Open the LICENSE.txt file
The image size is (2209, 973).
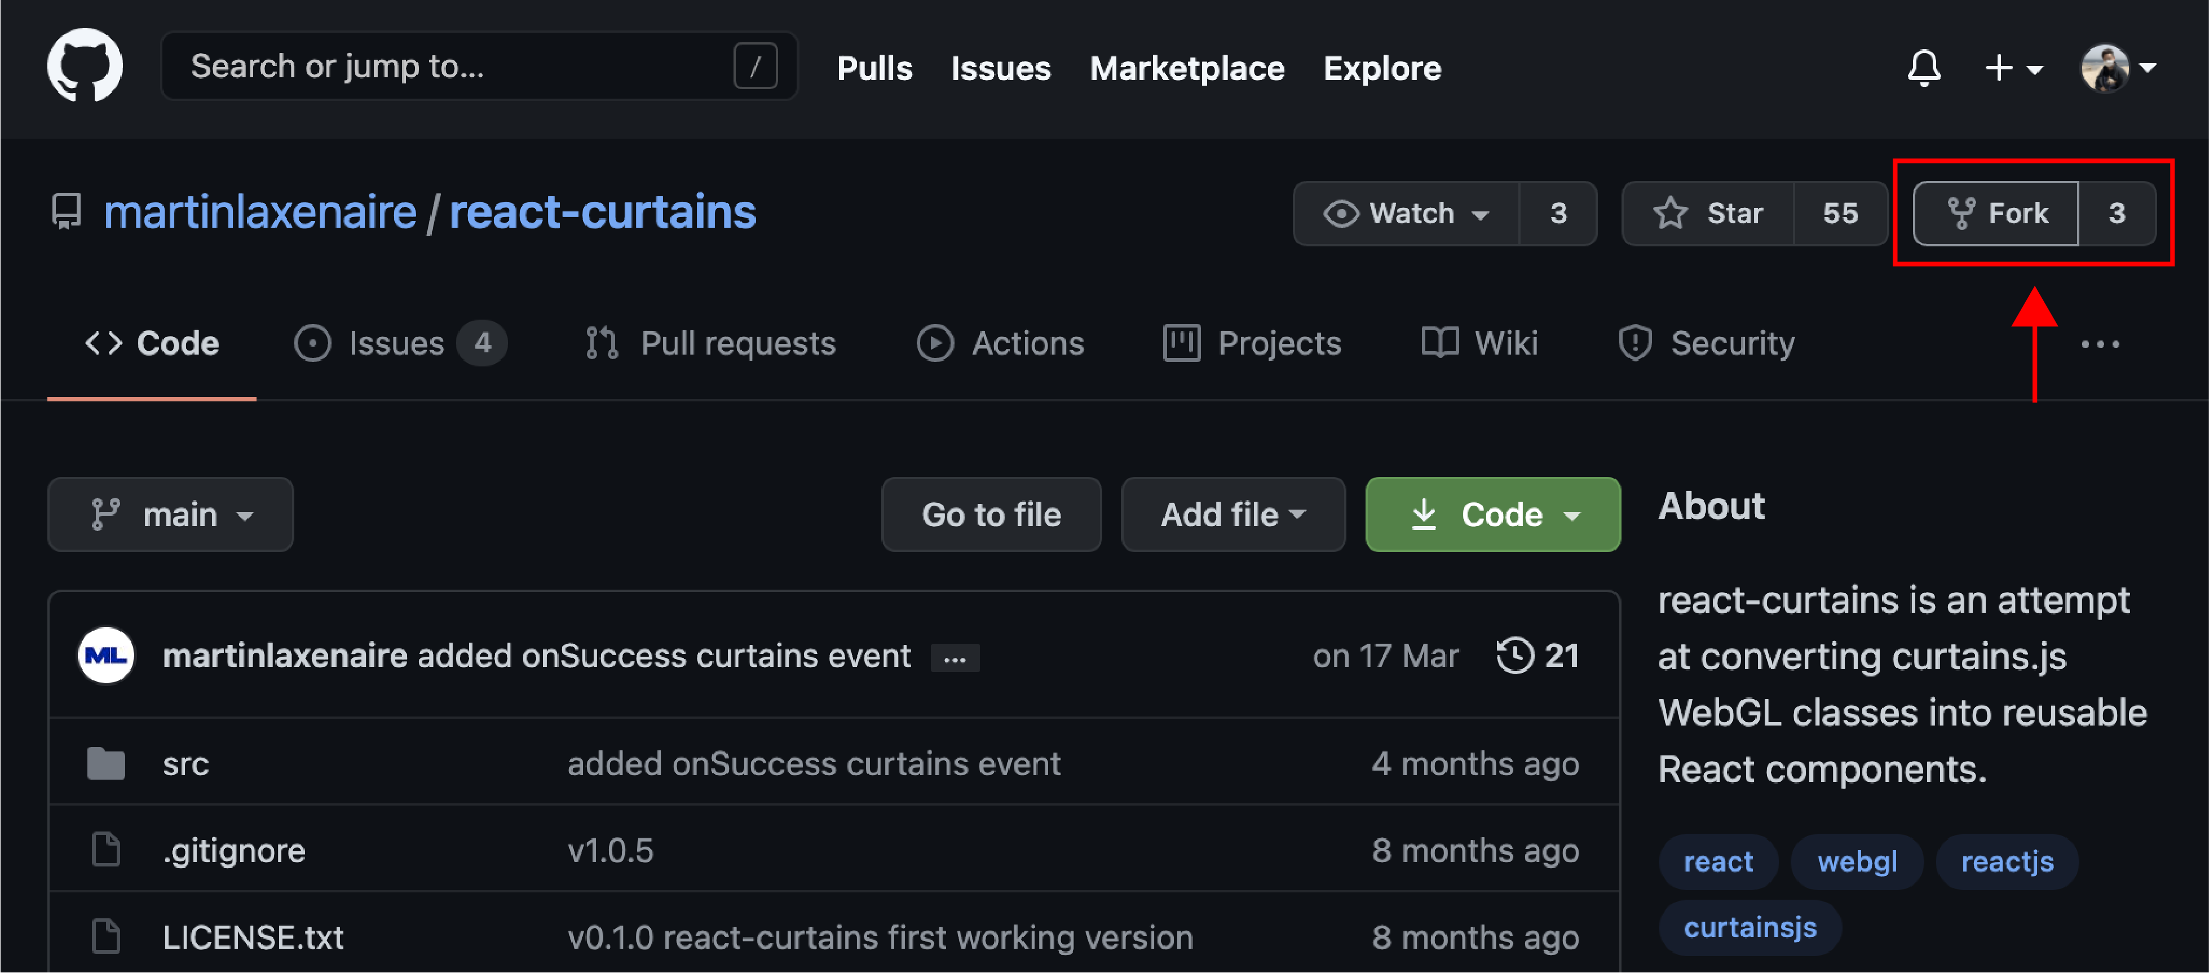[x=253, y=937]
